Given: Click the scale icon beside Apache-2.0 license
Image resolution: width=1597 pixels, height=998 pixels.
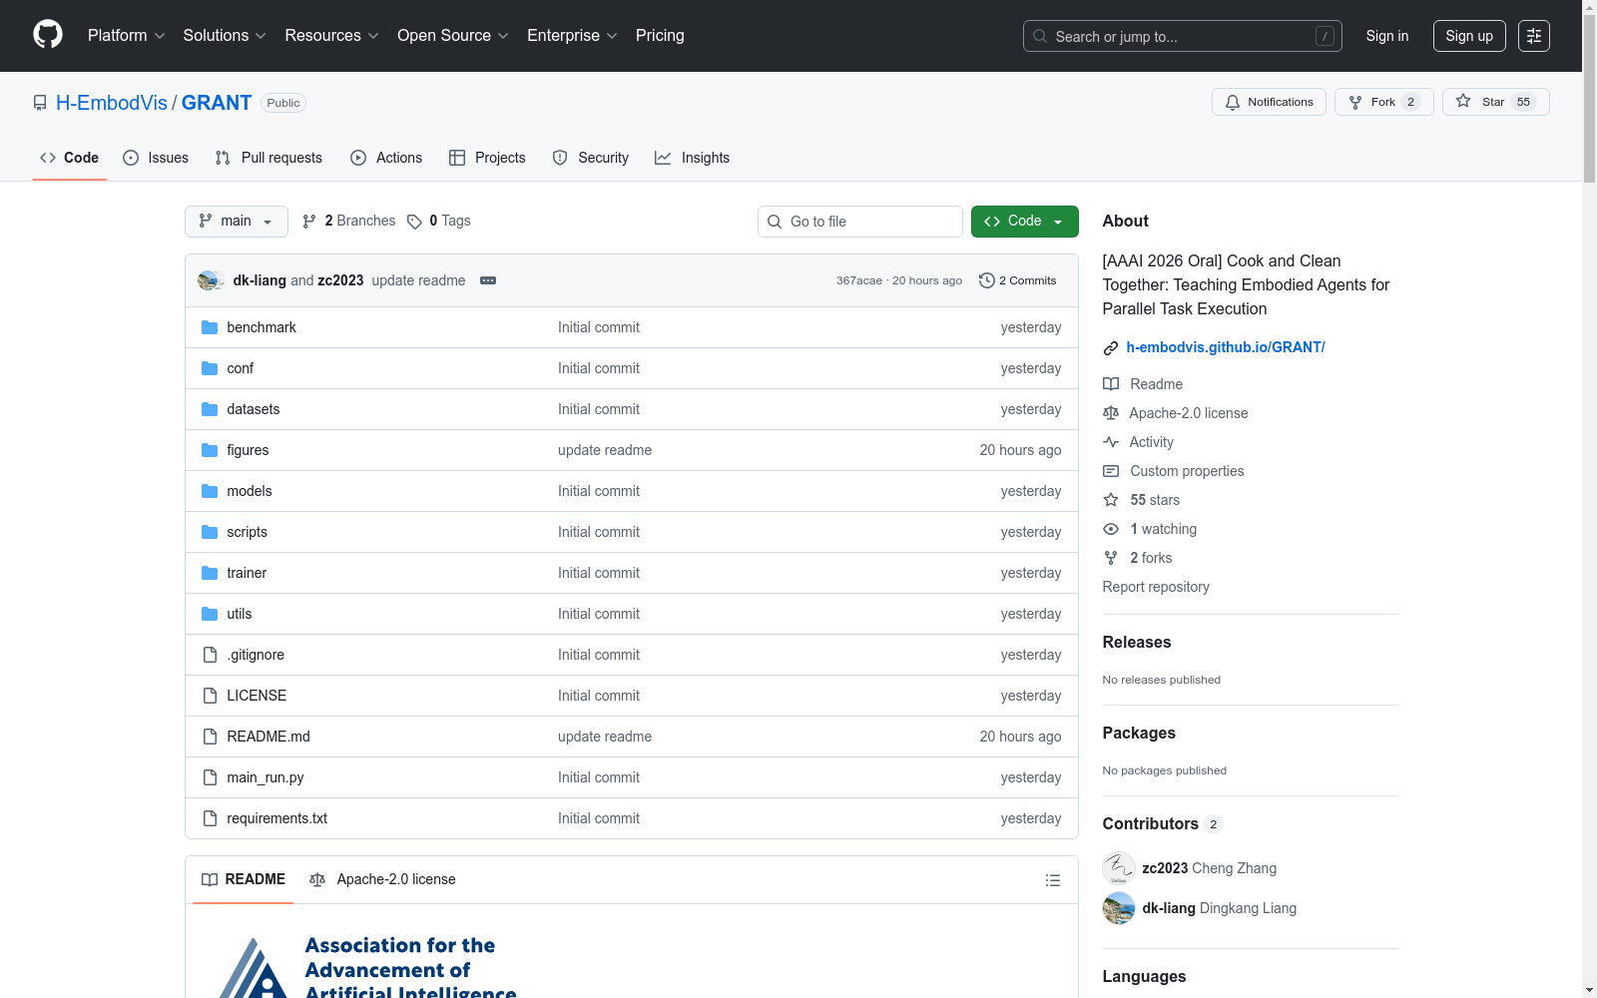Looking at the screenshot, I should 1111,413.
